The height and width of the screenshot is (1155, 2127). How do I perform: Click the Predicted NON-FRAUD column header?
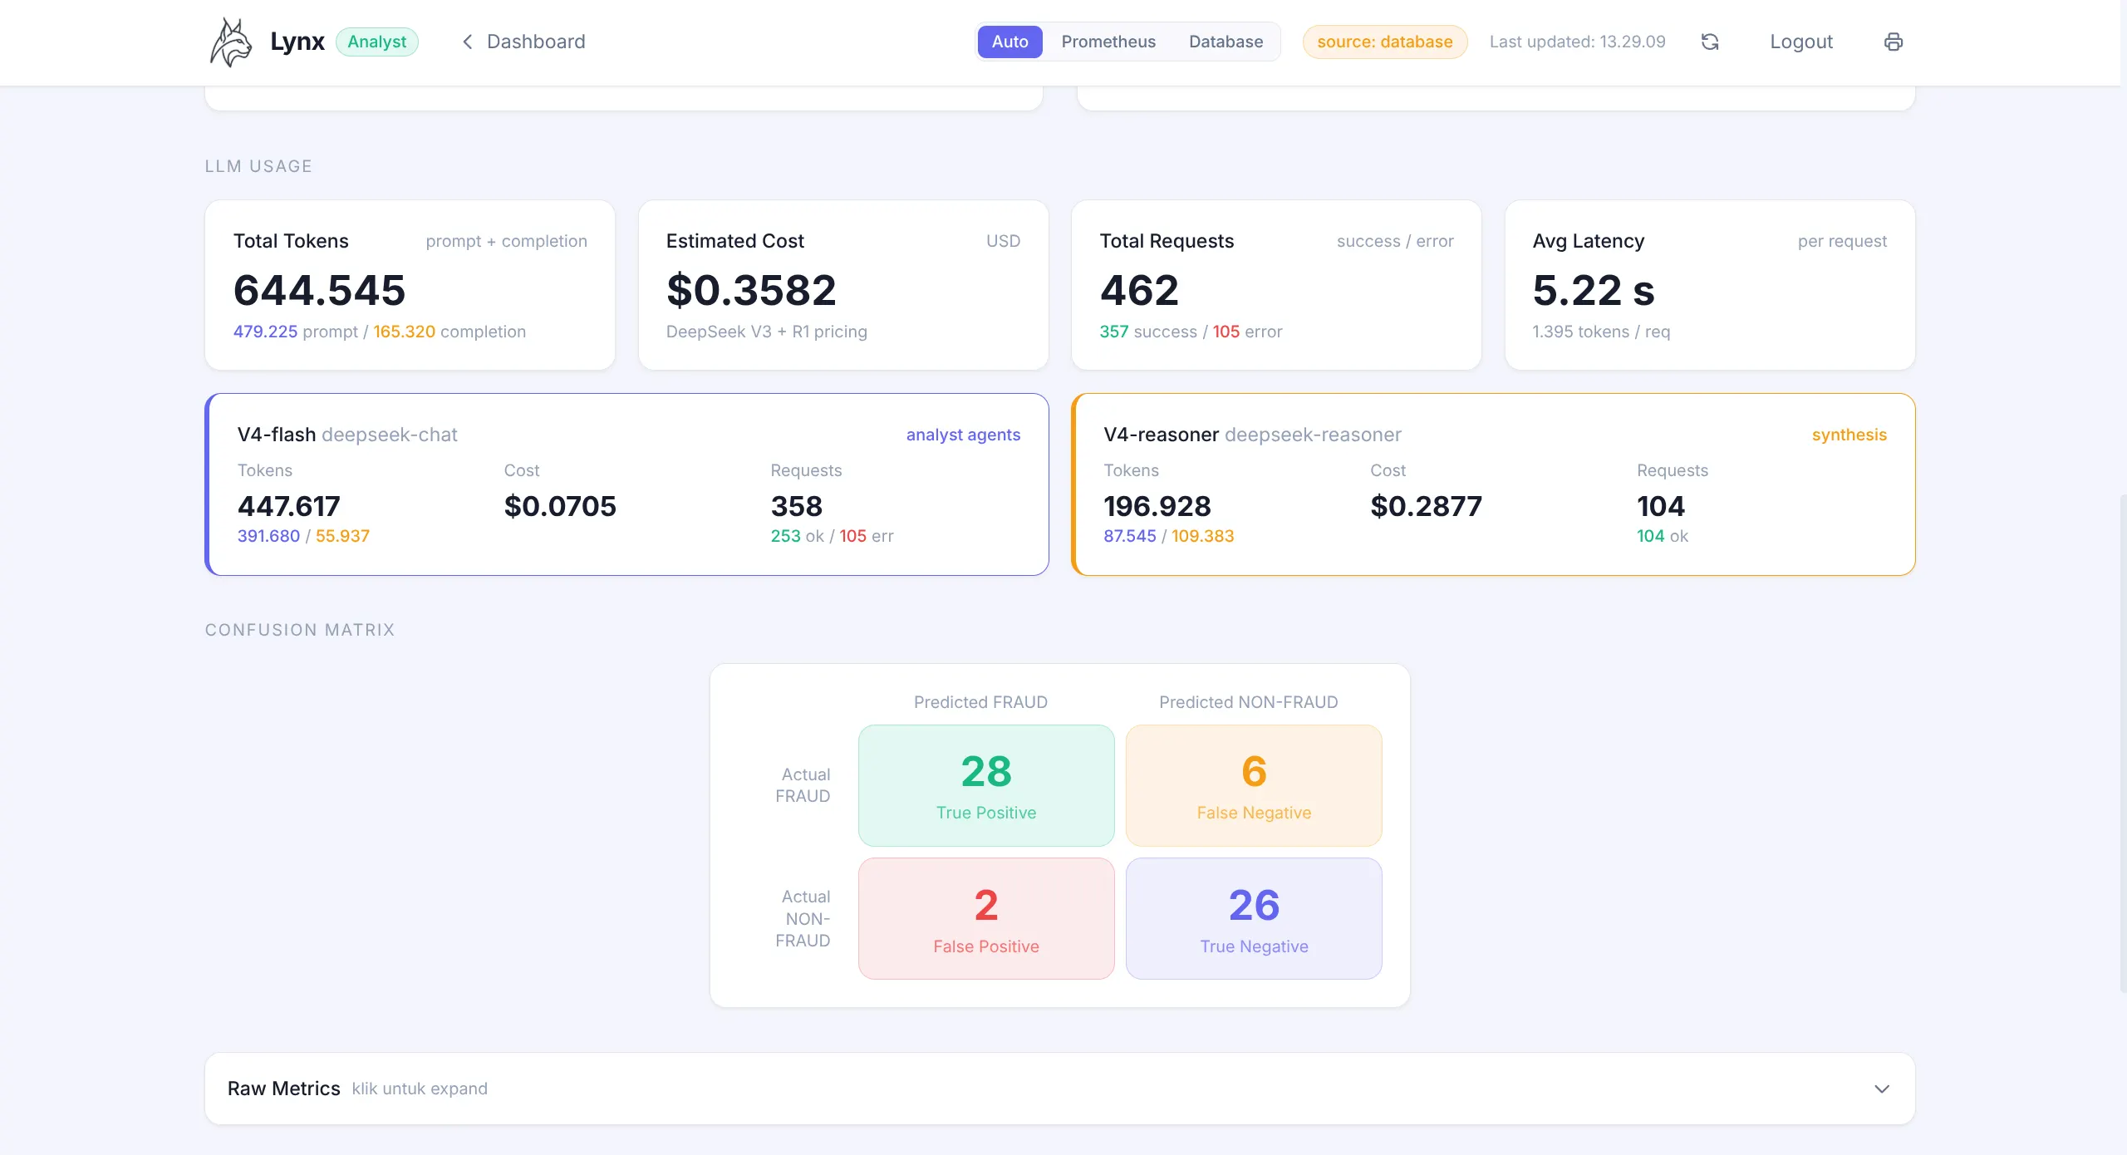coord(1248,702)
